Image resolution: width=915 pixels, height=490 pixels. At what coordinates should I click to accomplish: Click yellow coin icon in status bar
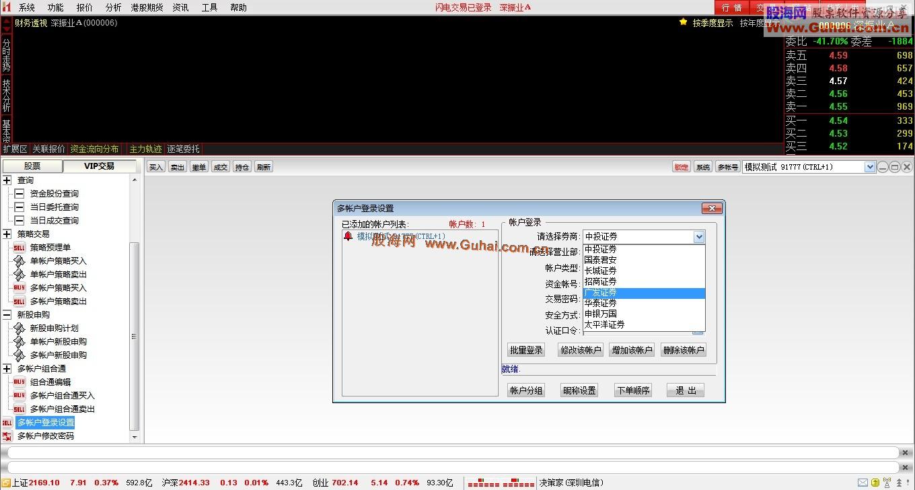point(875,483)
